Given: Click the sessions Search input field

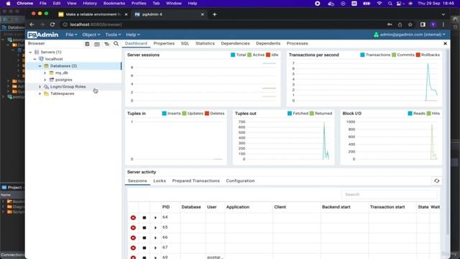Looking at the screenshot, I should coord(390,194).
